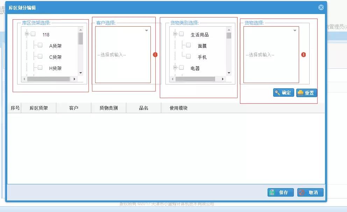Expand the 电器 tree node
The width and height of the screenshot is (347, 212).
point(175,68)
